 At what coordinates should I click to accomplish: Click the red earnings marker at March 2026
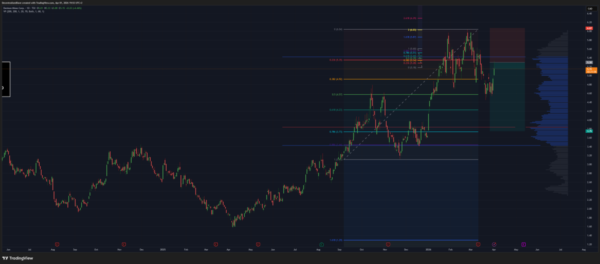[478, 244]
